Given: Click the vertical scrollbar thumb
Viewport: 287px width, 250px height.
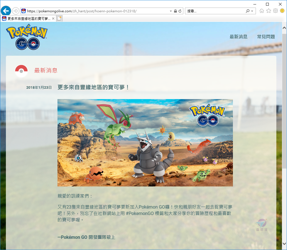Looking at the screenshot, I should pyautogui.click(x=284, y=101).
